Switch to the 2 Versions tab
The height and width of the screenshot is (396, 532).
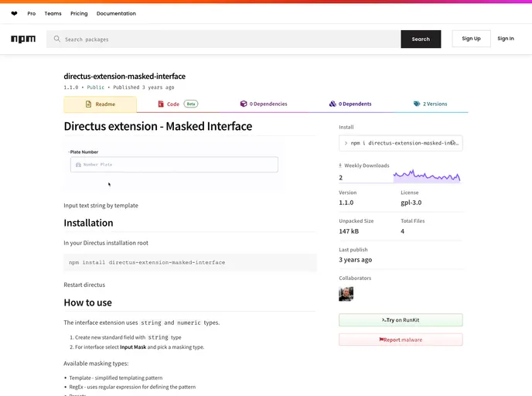430,104
